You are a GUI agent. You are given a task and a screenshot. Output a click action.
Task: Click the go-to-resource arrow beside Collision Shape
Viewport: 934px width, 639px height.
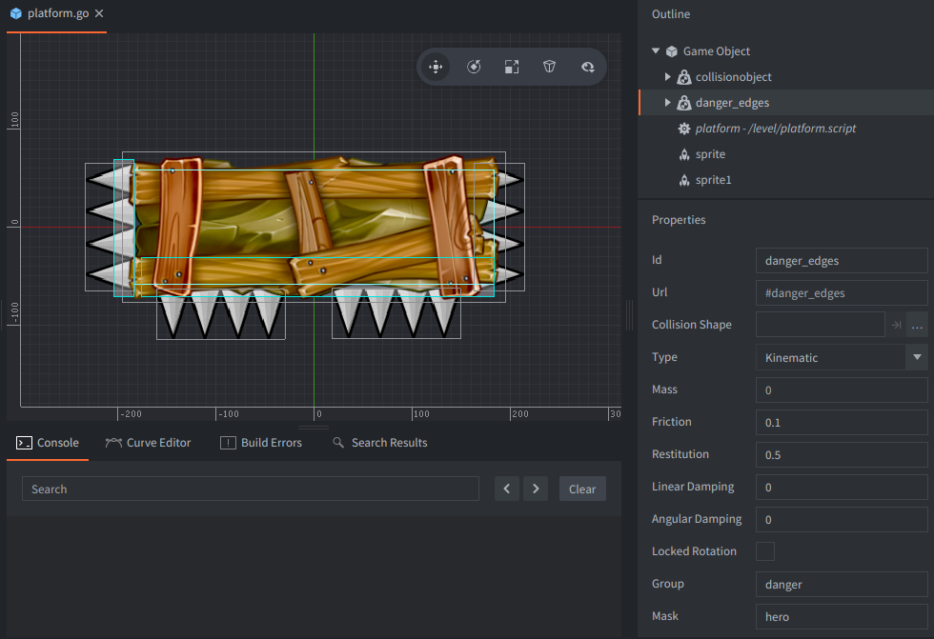[x=896, y=325]
